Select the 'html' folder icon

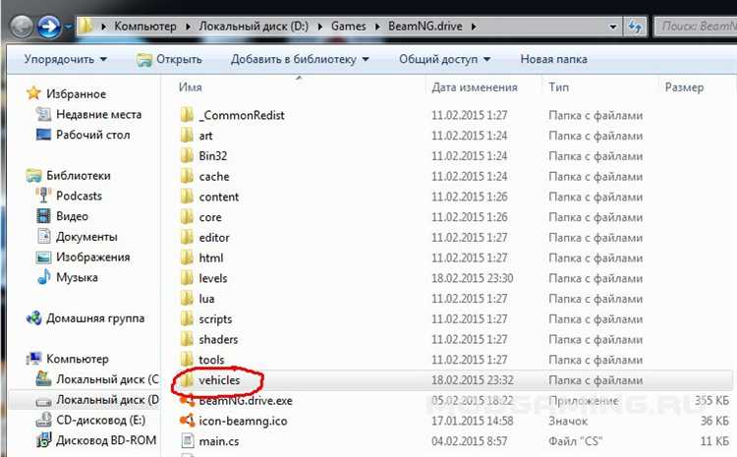(x=187, y=257)
